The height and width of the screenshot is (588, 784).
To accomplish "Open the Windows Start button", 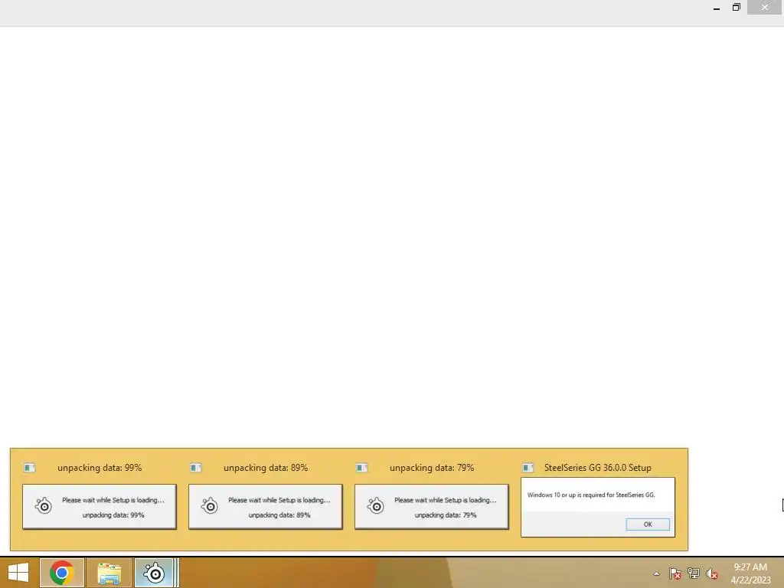I will click(18, 573).
